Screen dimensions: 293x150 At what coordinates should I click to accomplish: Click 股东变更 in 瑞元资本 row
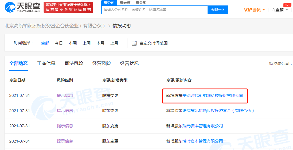(x=110, y=126)
